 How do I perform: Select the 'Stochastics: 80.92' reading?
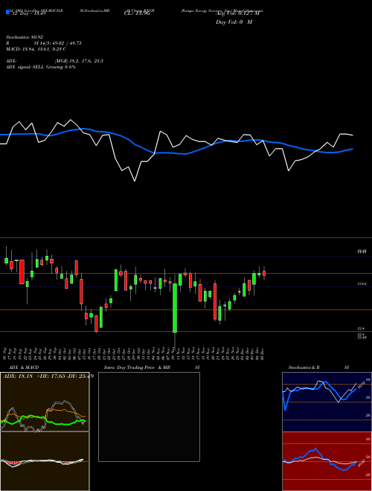coord(25,37)
